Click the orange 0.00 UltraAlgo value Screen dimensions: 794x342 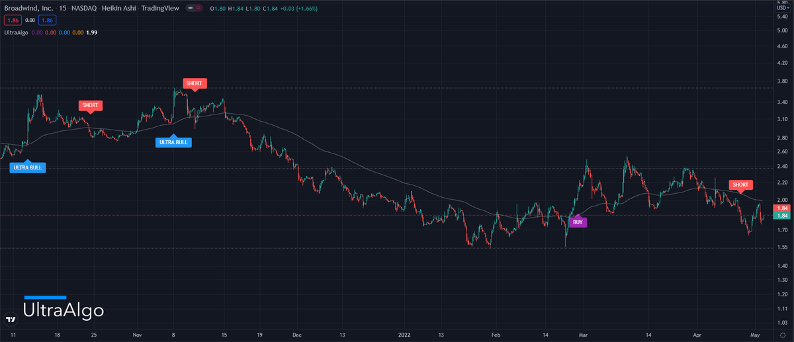(77, 32)
